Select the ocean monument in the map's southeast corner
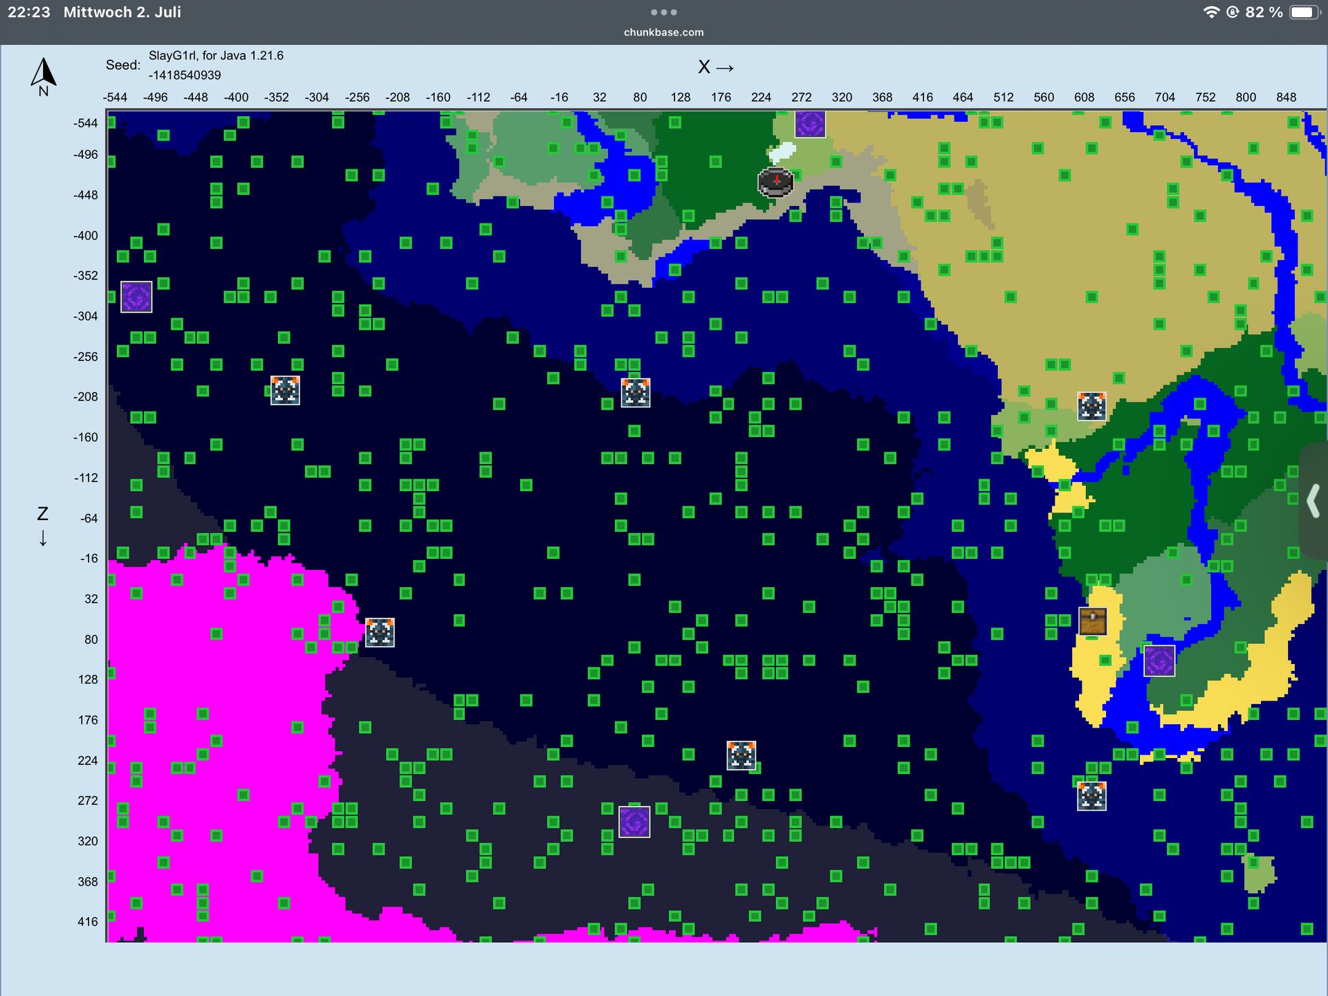This screenshot has width=1328, height=996. click(1091, 795)
